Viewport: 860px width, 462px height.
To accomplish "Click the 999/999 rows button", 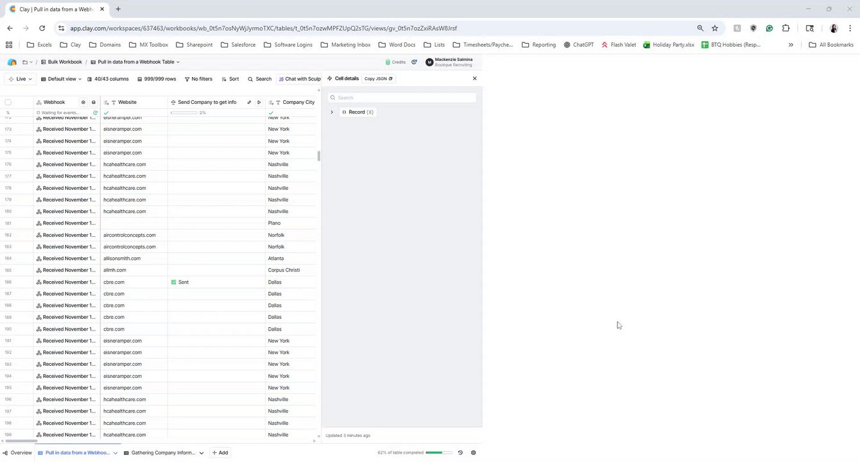I will (157, 79).
